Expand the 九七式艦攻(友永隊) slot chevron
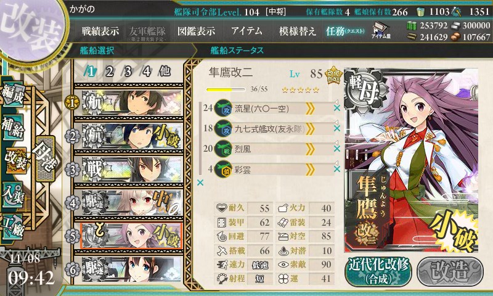The image size is (493, 296). click(x=310, y=129)
